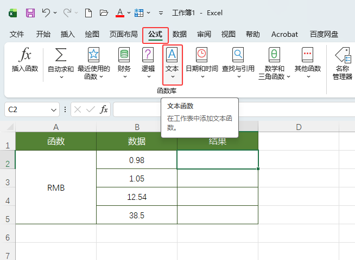Switch to the 数据 ribbon tab
This screenshot has height=260, width=355.
pos(180,34)
